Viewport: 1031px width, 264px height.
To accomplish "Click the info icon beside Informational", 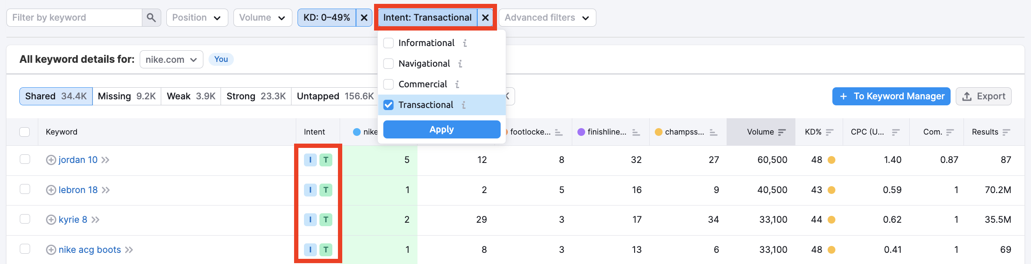I will point(465,43).
